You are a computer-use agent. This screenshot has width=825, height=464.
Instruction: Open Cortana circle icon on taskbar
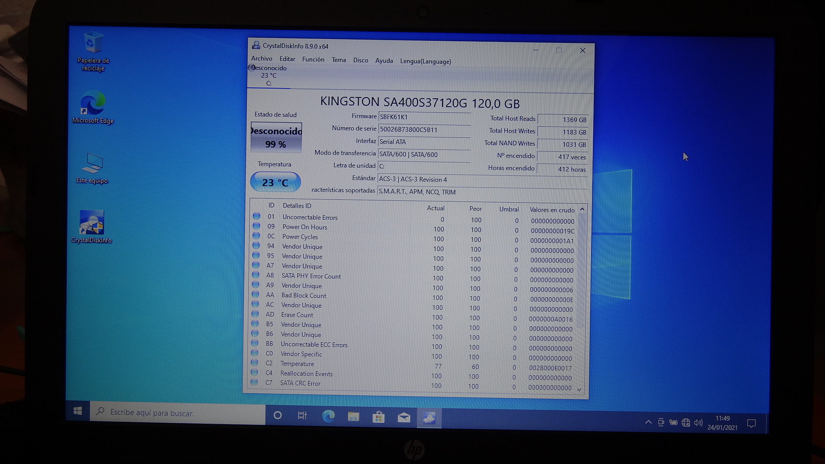[x=278, y=415]
